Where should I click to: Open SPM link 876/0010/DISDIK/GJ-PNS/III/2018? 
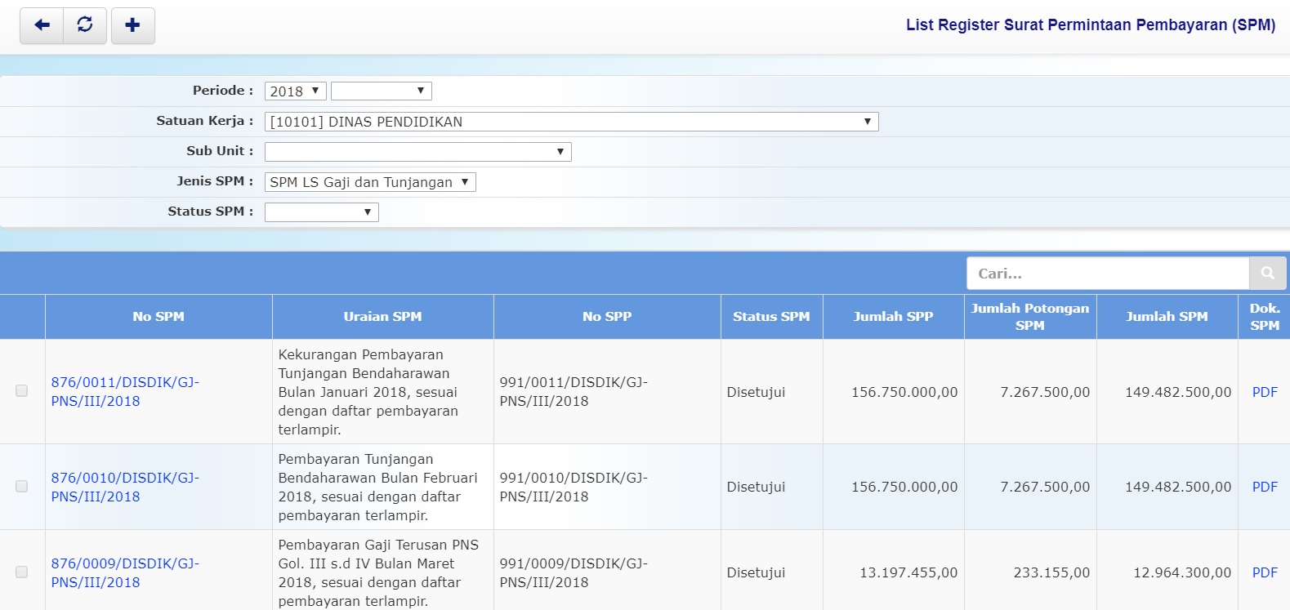[125, 488]
